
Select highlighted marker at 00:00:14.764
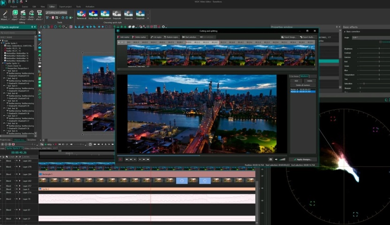click(x=303, y=91)
